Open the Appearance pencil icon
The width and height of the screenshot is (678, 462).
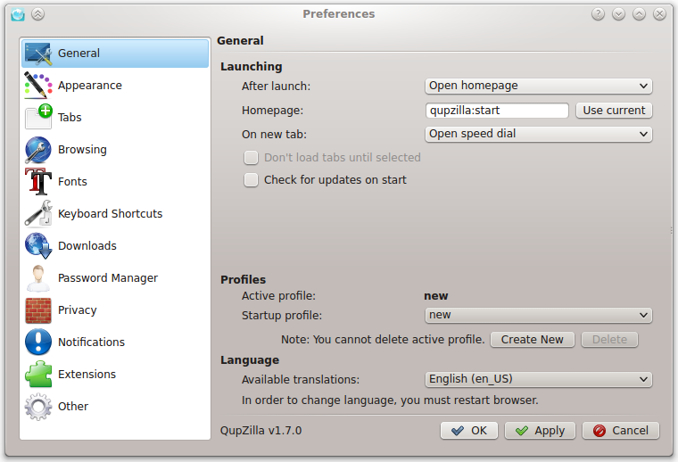tap(38, 85)
